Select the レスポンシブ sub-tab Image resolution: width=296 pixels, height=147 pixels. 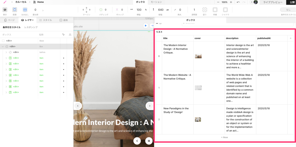point(31,27)
